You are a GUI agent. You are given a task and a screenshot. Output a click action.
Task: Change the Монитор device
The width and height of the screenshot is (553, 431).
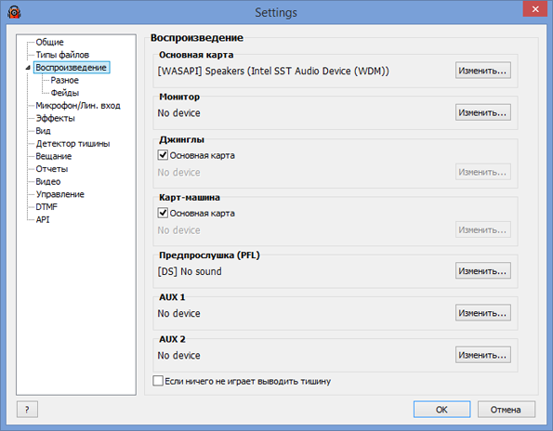point(482,112)
